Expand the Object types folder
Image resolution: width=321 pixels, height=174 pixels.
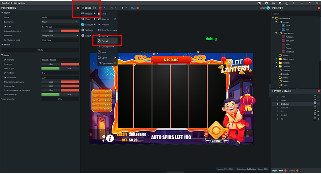pyautogui.click(x=276, y=59)
